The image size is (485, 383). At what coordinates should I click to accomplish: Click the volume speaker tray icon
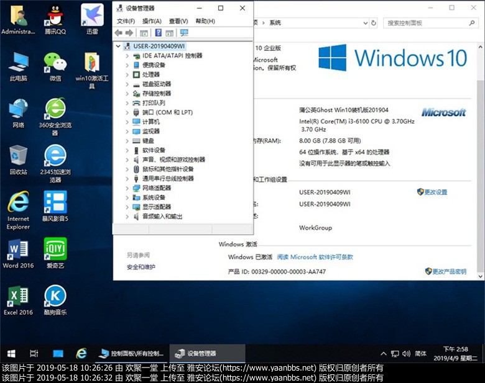[x=406, y=354]
